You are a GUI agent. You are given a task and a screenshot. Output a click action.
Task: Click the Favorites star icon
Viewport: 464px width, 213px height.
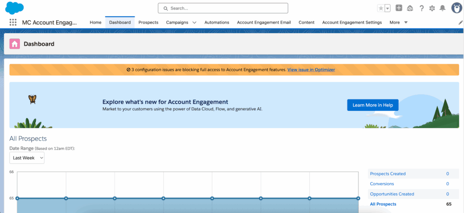pyautogui.click(x=381, y=8)
